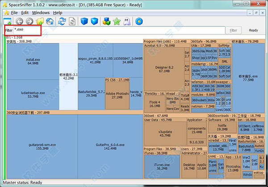Select the cefBrow 3.7MB block

pyautogui.click(x=258, y=128)
